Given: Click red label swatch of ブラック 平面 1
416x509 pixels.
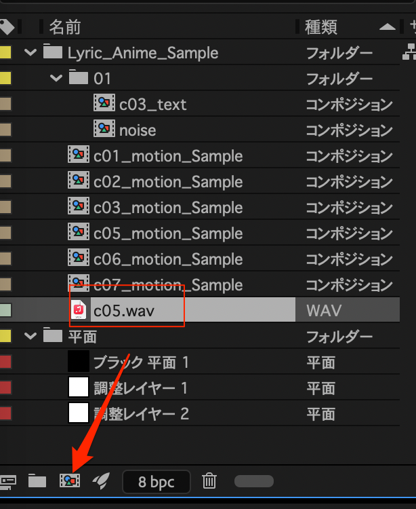Looking at the screenshot, I should (x=5, y=362).
